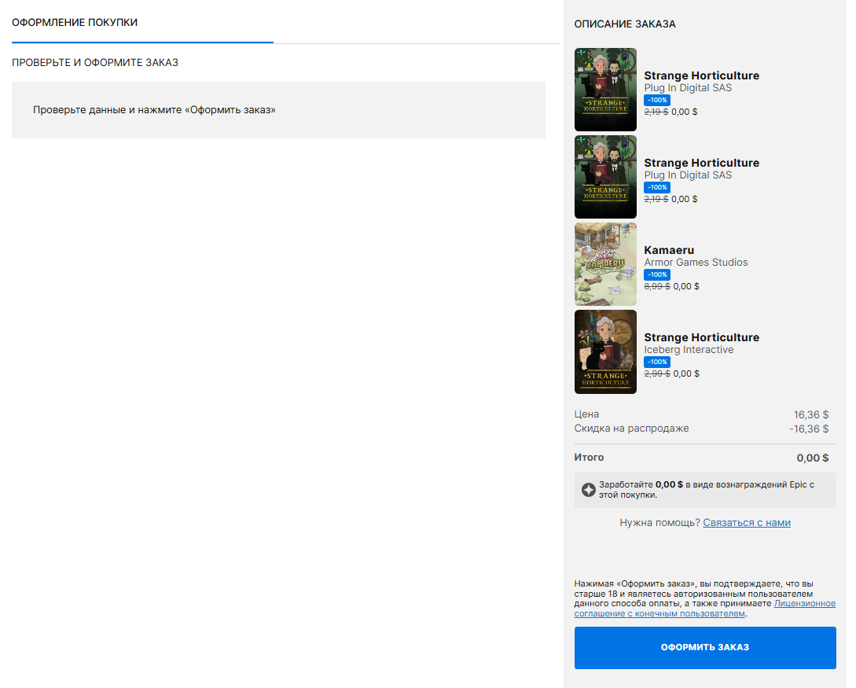The width and height of the screenshot is (856, 688).
Task: Click the -100% discount badge under Kamaeru
Action: [x=656, y=274]
